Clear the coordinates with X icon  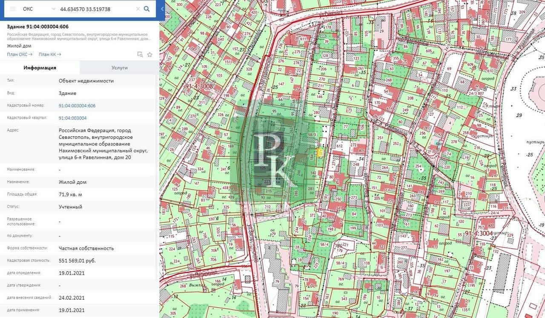coord(138,9)
